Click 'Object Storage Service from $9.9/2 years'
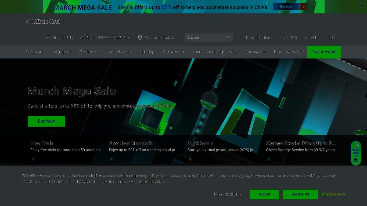Image resolution: width=367 pixels, height=206 pixels. click(300, 150)
